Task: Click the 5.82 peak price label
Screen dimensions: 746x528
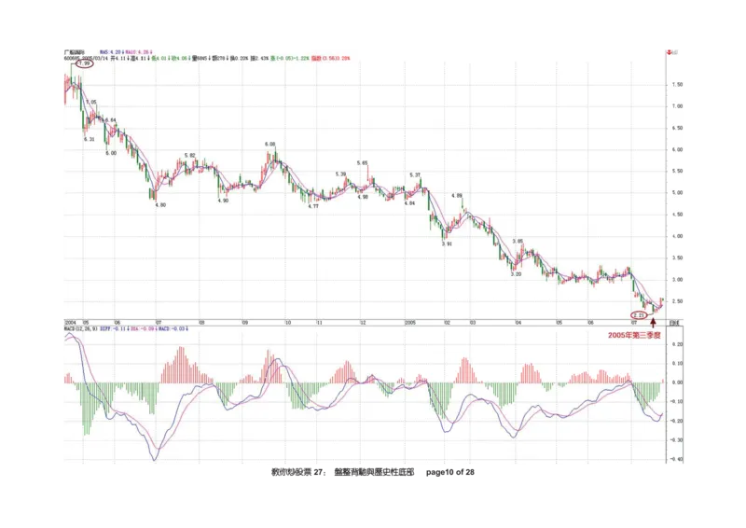Action: tap(190, 155)
